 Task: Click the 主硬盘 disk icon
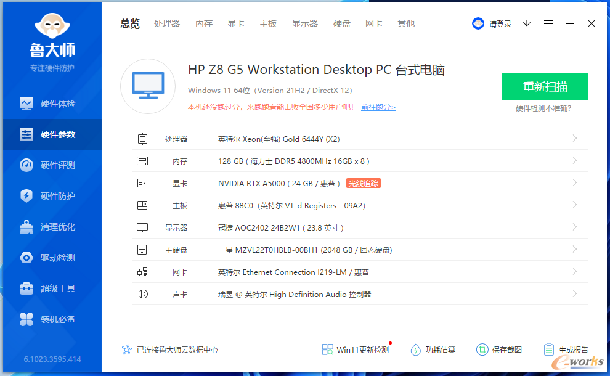click(x=142, y=250)
